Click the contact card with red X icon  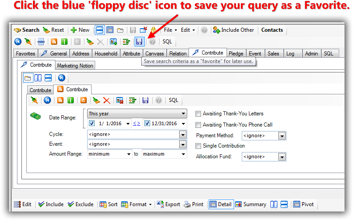120,101
